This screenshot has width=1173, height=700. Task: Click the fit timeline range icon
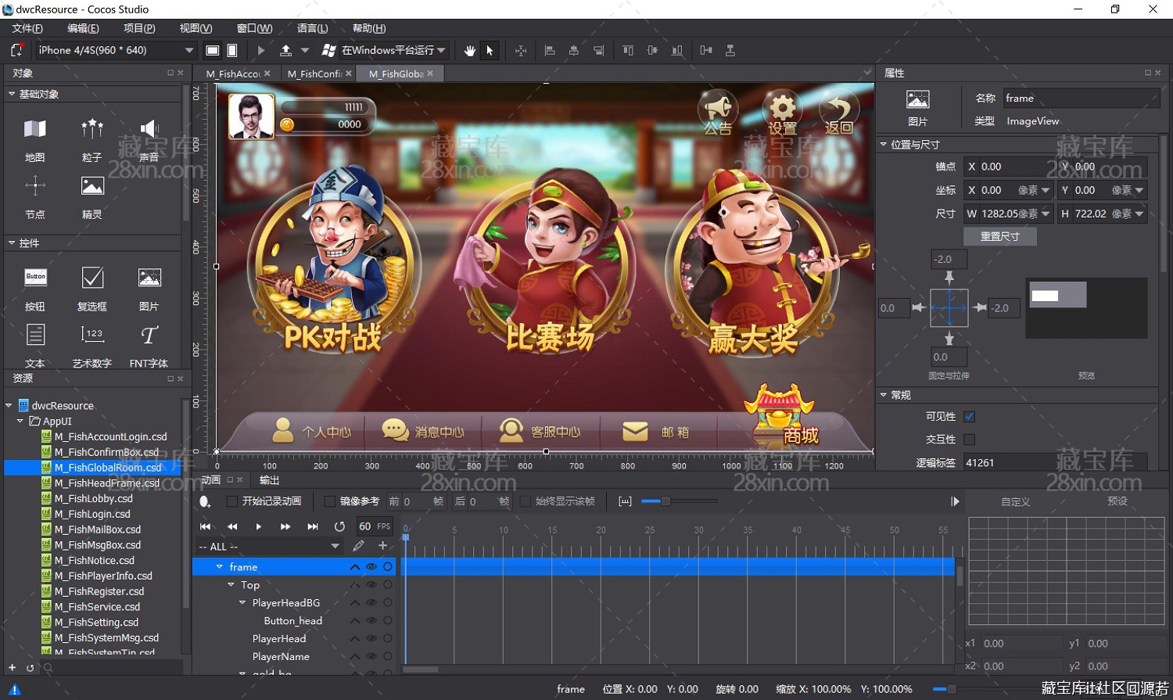625,501
